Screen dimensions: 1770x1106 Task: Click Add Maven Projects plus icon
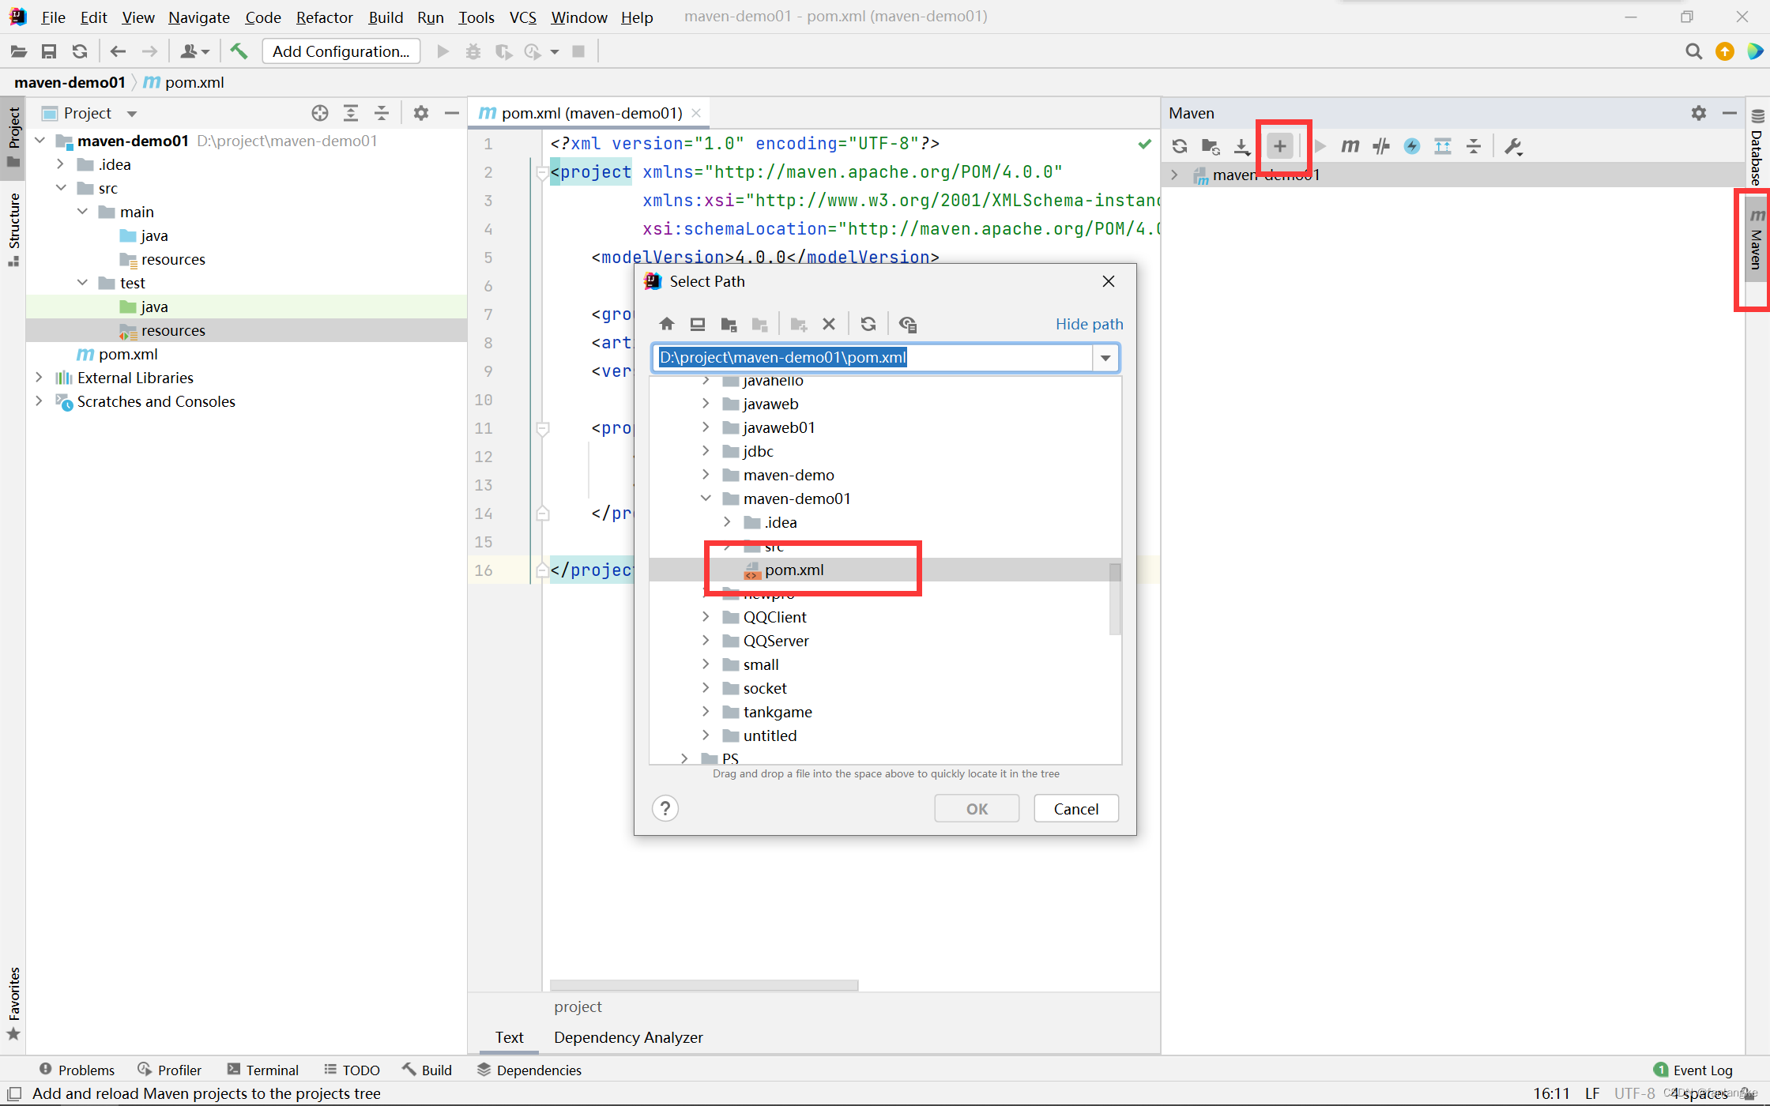click(1280, 146)
